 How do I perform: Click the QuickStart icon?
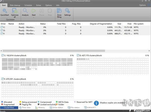(5, 11)
